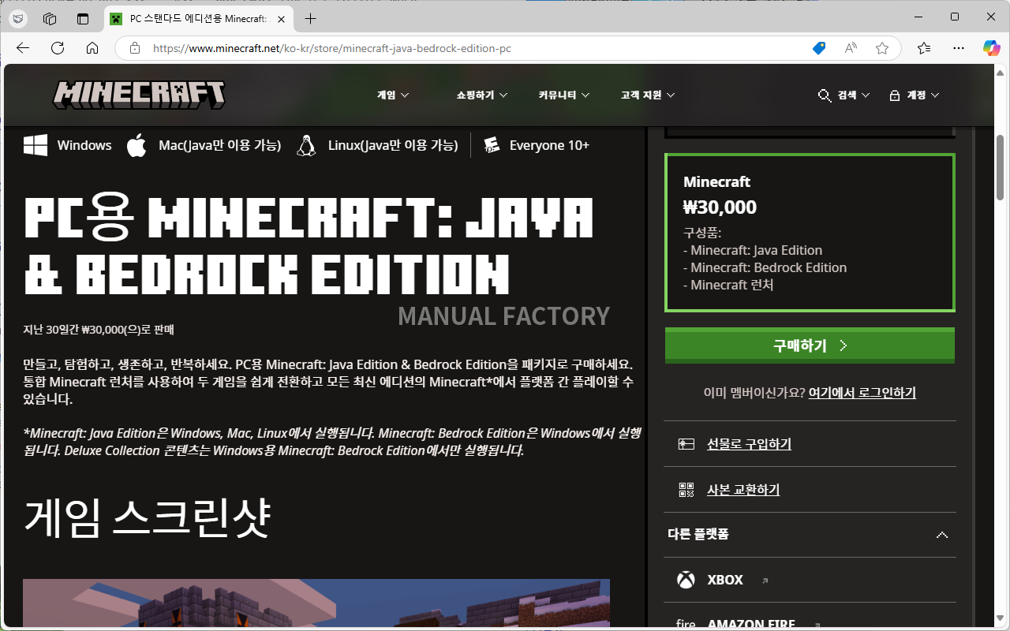Open the shopping price tag icon
This screenshot has width=1010, height=631.
(819, 48)
